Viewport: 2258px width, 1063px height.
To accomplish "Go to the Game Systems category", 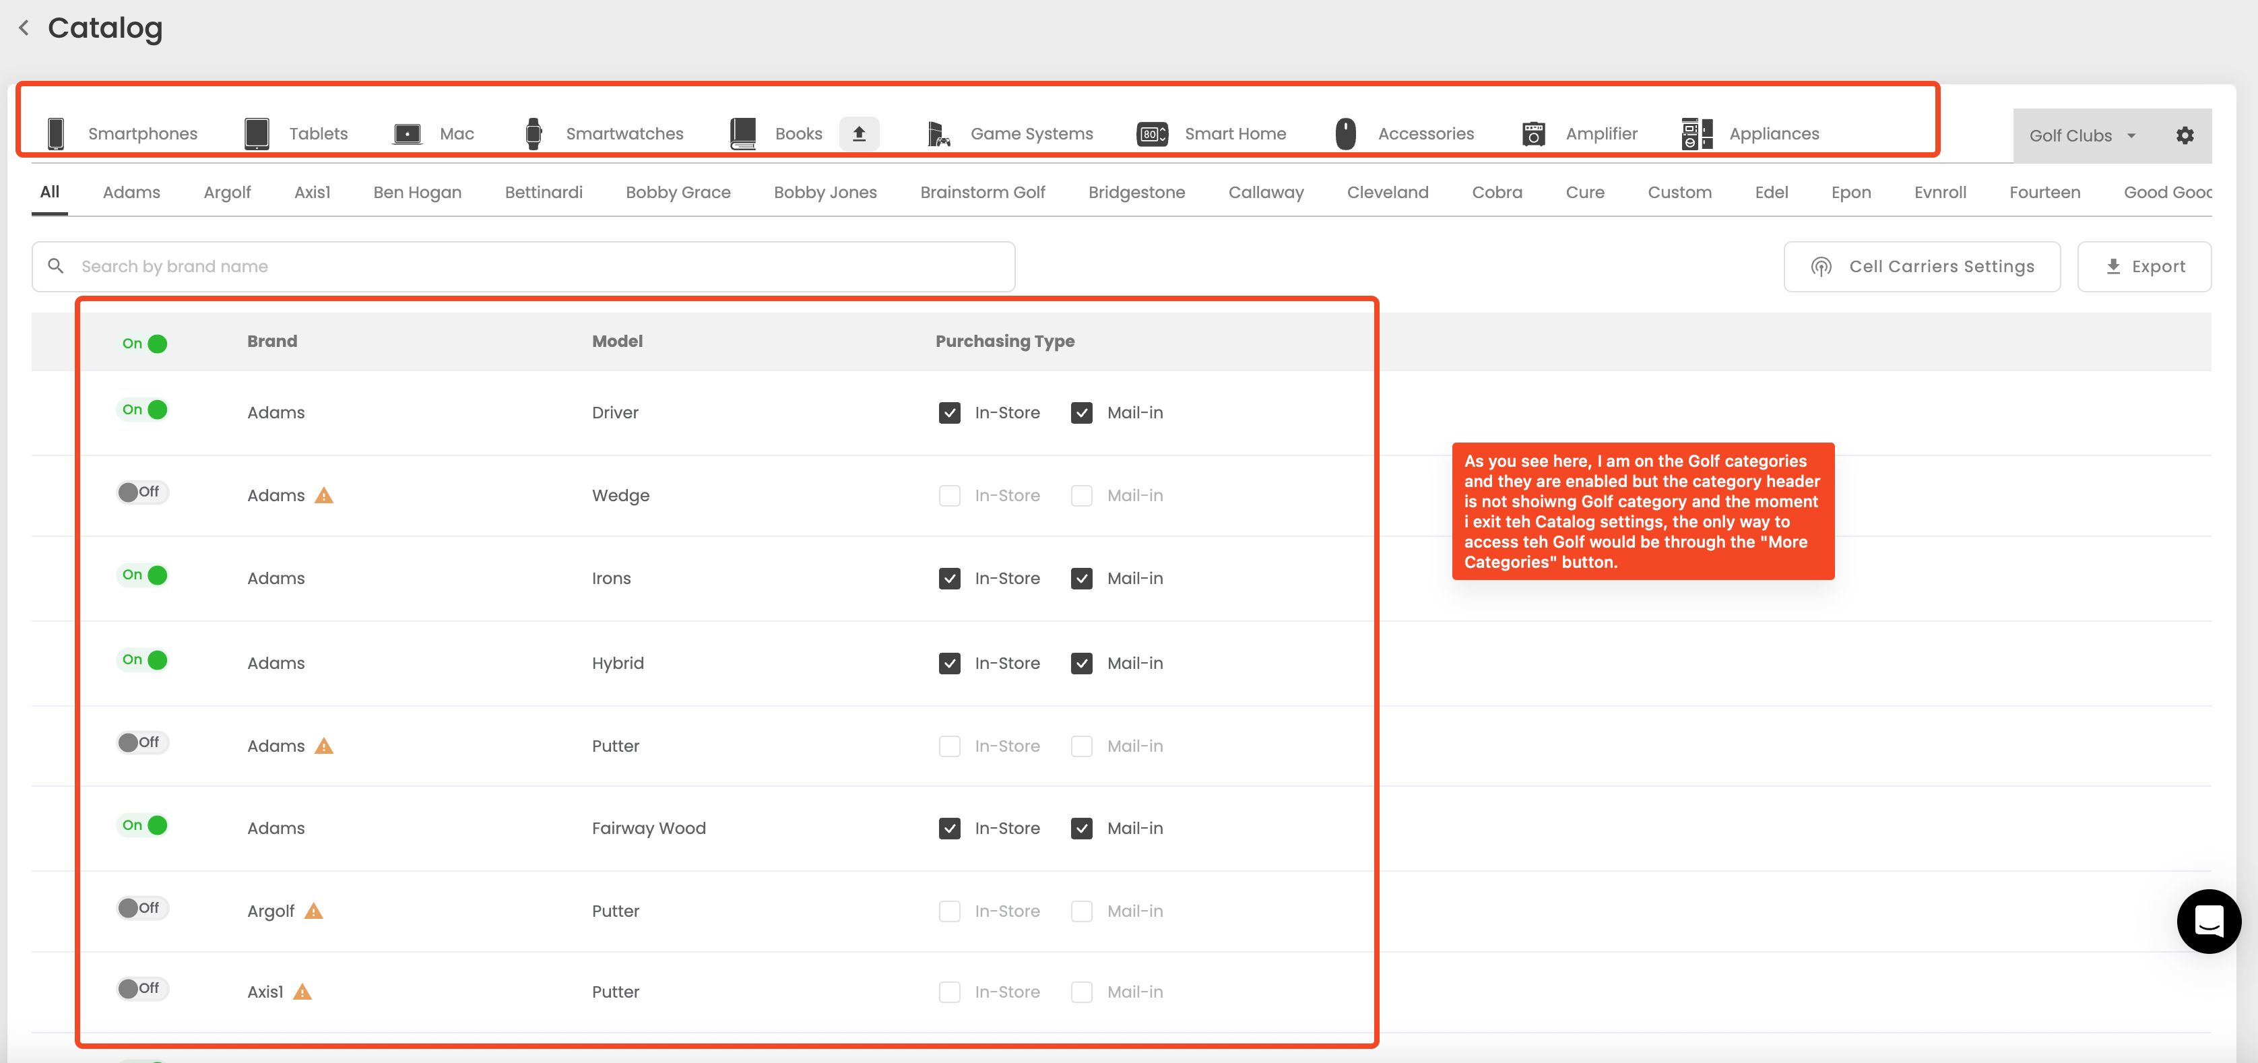I will coord(1032,134).
